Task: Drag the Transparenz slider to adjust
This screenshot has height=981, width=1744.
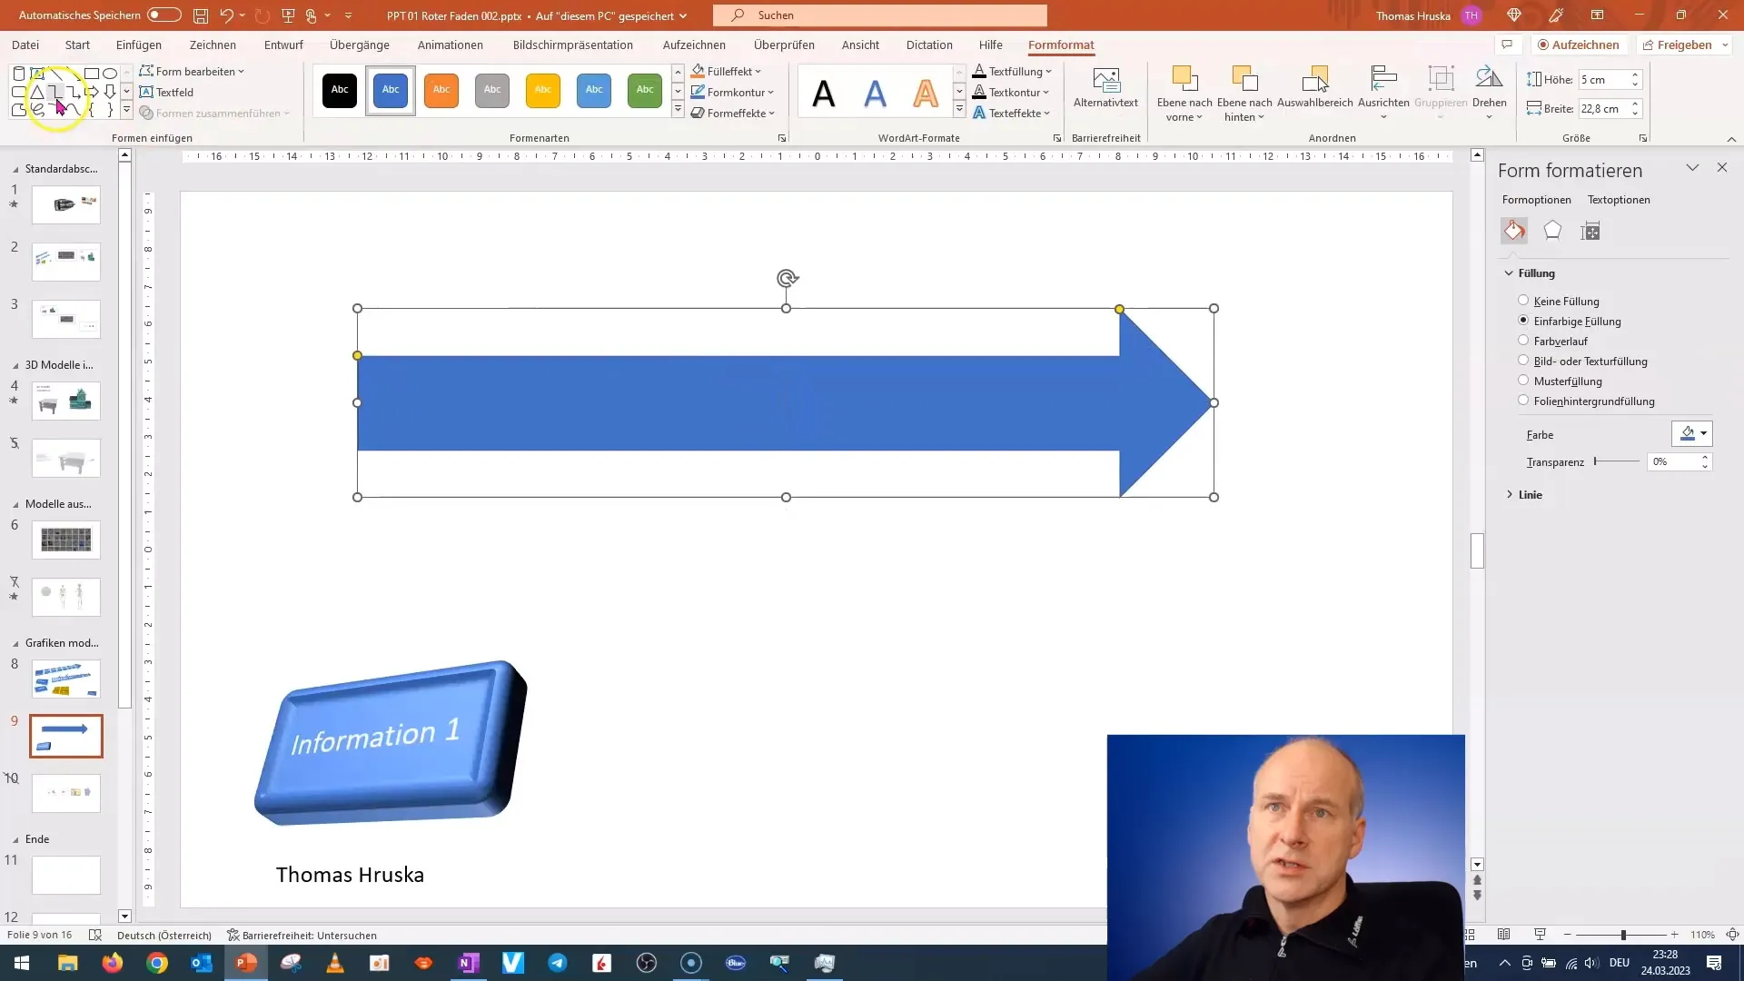Action: click(x=1597, y=461)
